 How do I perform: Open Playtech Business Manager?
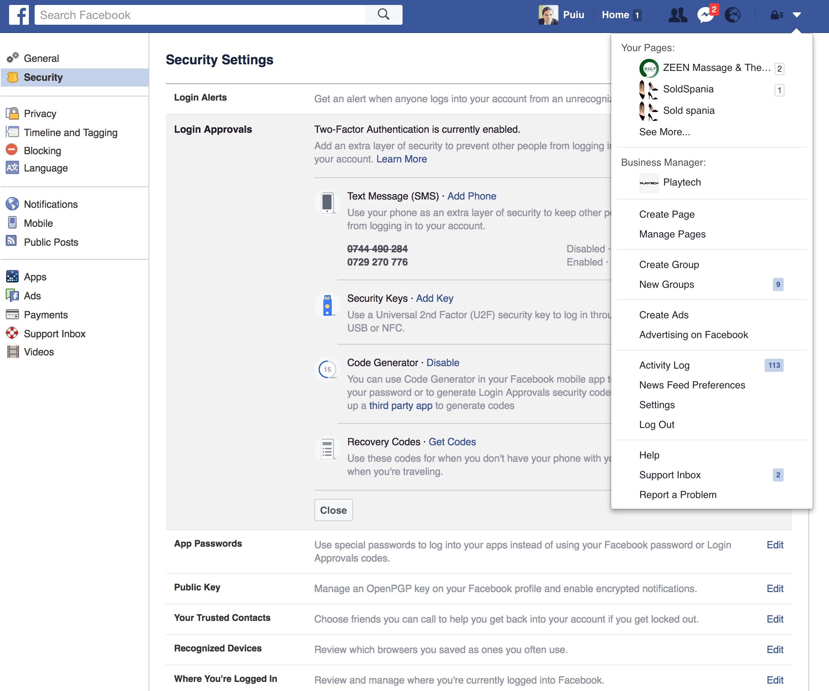[x=682, y=182]
